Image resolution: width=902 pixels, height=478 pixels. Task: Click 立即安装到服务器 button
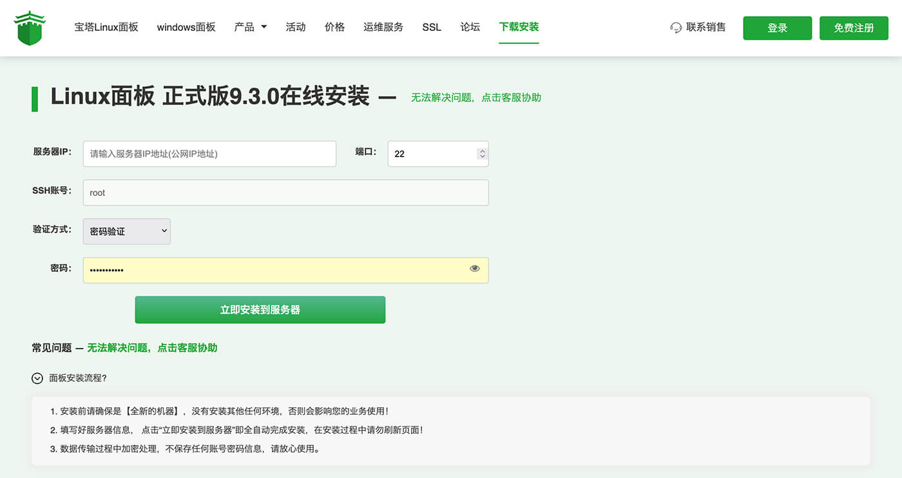pos(260,310)
